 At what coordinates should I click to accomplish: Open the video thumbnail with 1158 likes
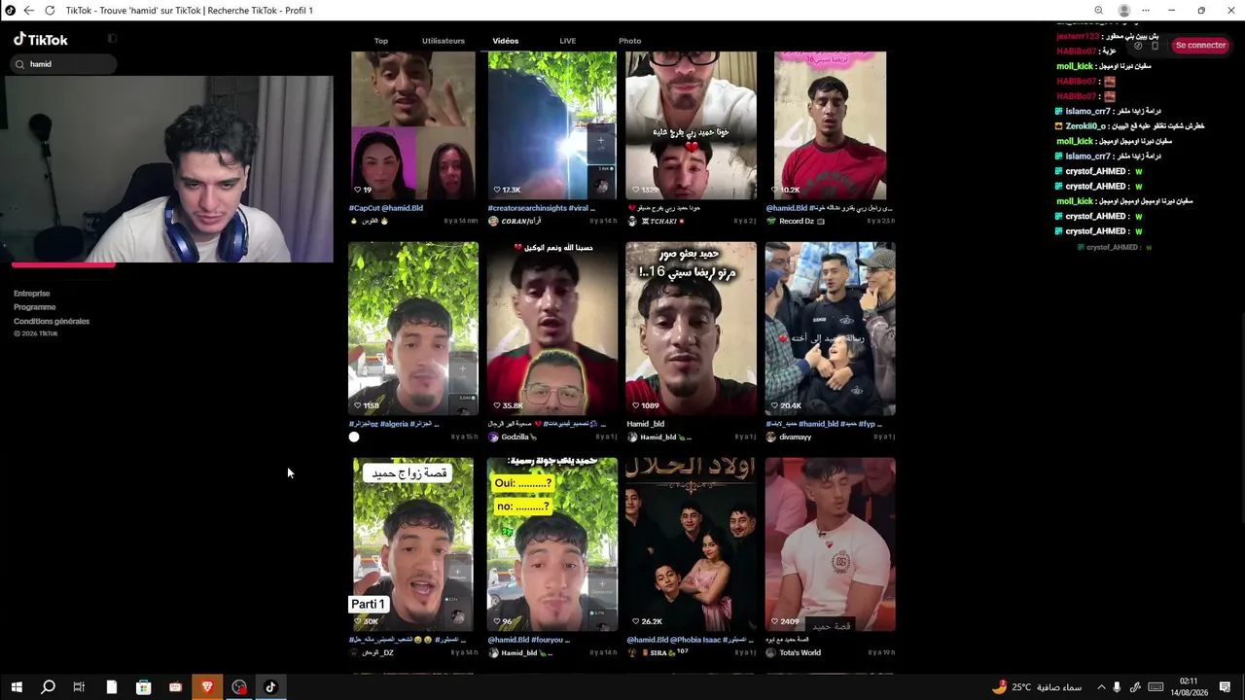coord(413,329)
